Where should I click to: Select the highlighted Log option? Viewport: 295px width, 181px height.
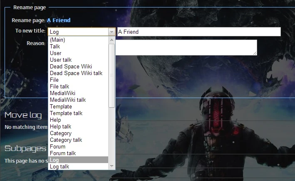point(78,160)
